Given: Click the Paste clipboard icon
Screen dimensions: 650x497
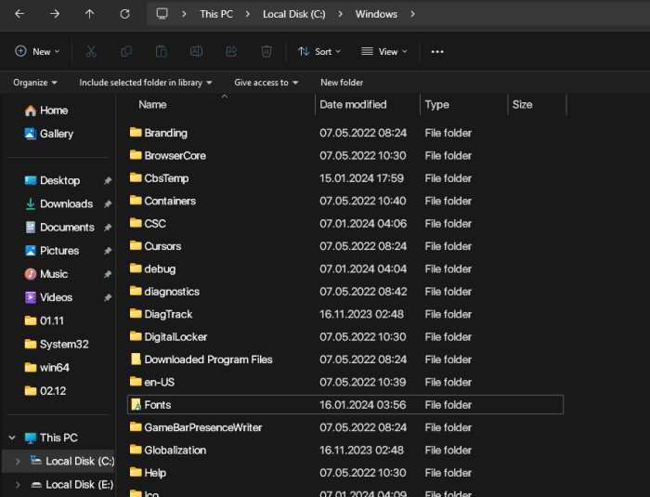Looking at the screenshot, I should [162, 51].
